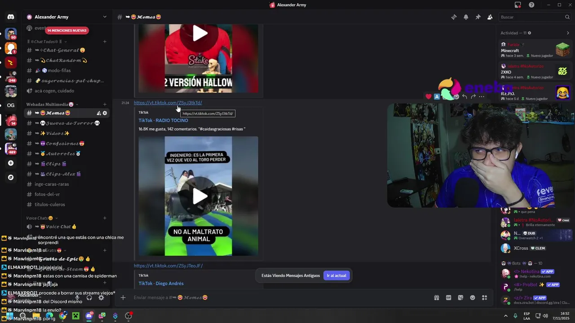
Task: Open the Clips-Alex channel
Action: coord(67,174)
